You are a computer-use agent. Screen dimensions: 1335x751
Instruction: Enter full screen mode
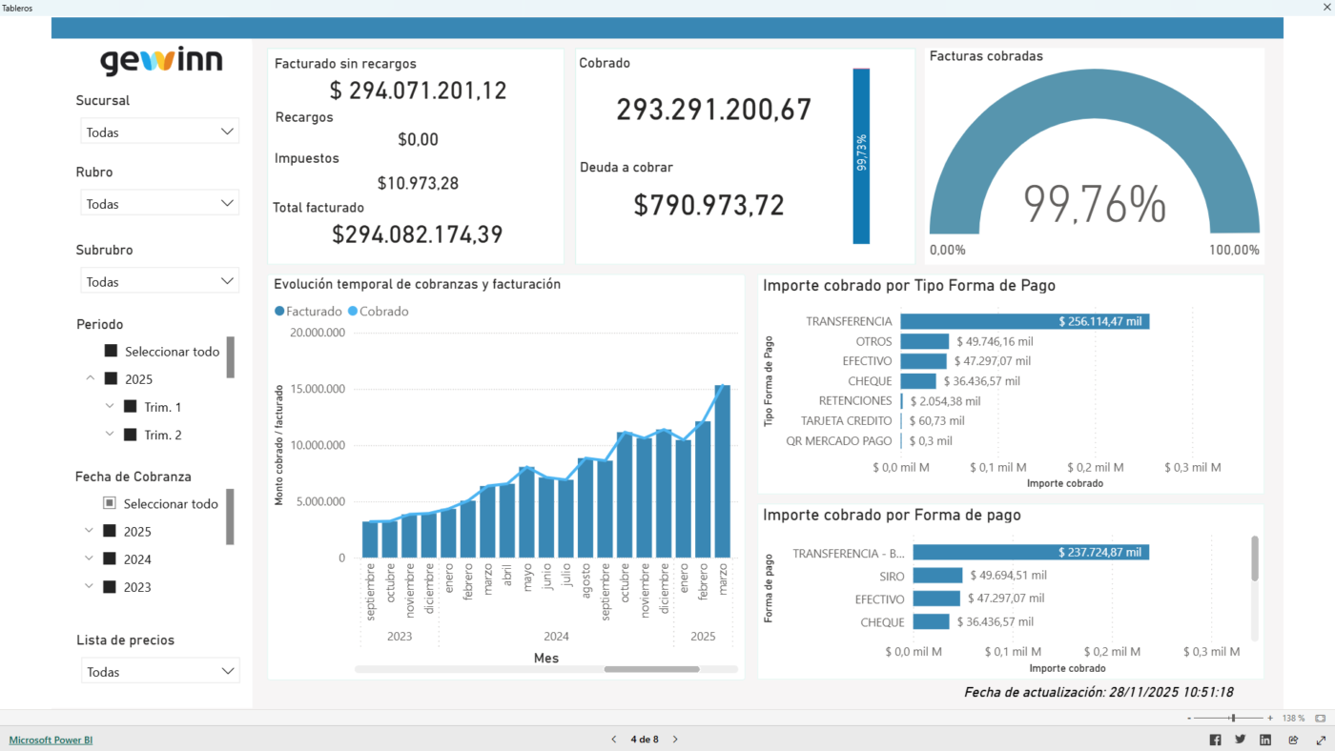click(1321, 740)
